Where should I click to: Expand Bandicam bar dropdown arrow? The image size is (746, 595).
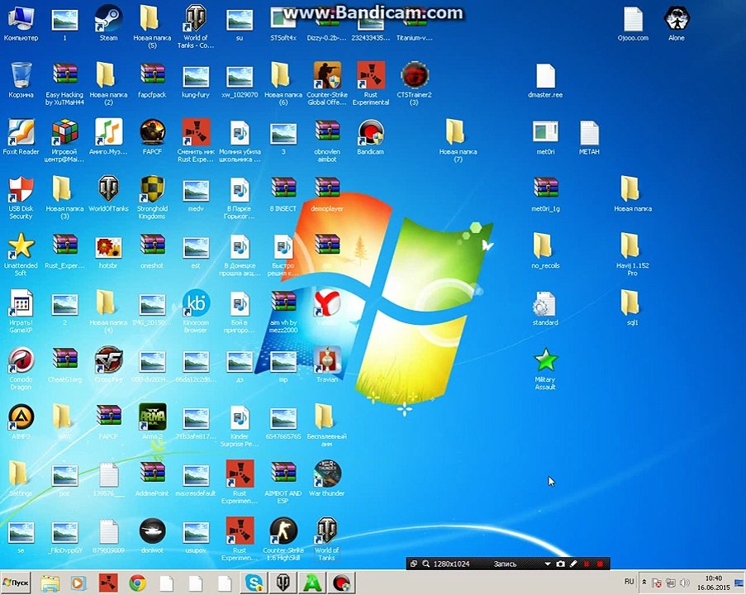[548, 564]
